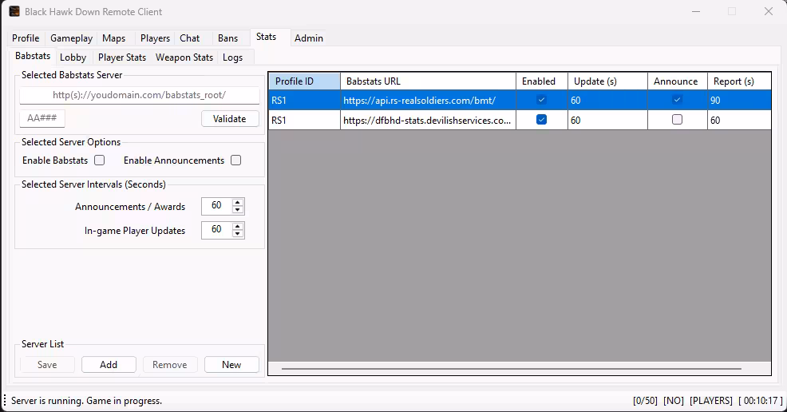This screenshot has width=787, height=412.
Task: Switch to the Gameplay tab
Action: (x=71, y=38)
